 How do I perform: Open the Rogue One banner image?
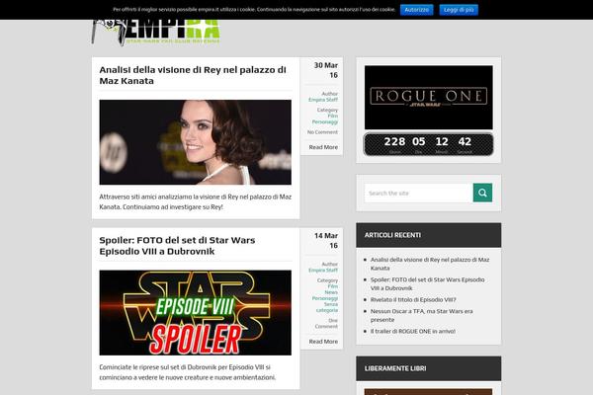[x=429, y=98]
